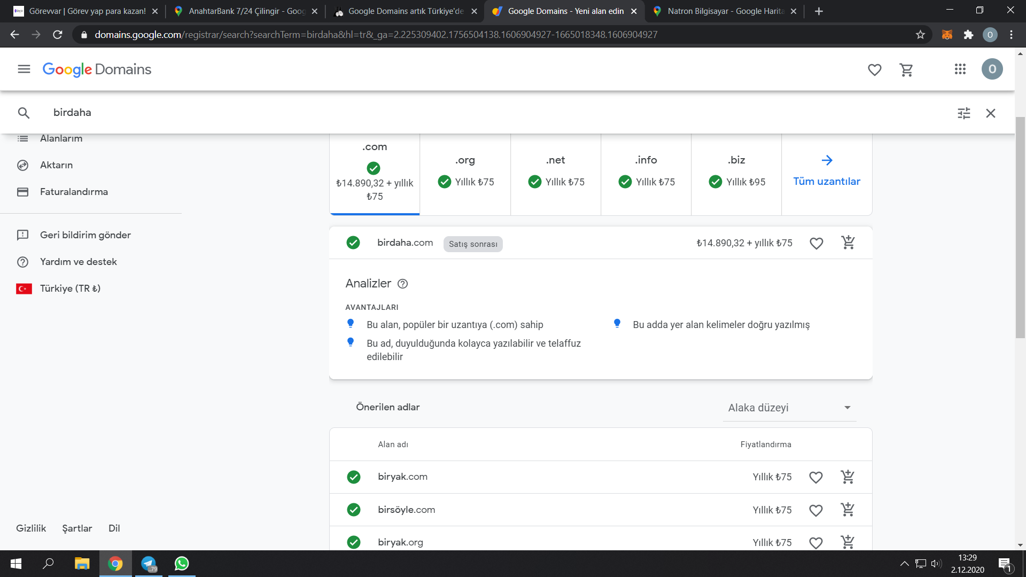Click the Google Domains logo
Viewport: 1026px width, 577px height.
click(97, 69)
